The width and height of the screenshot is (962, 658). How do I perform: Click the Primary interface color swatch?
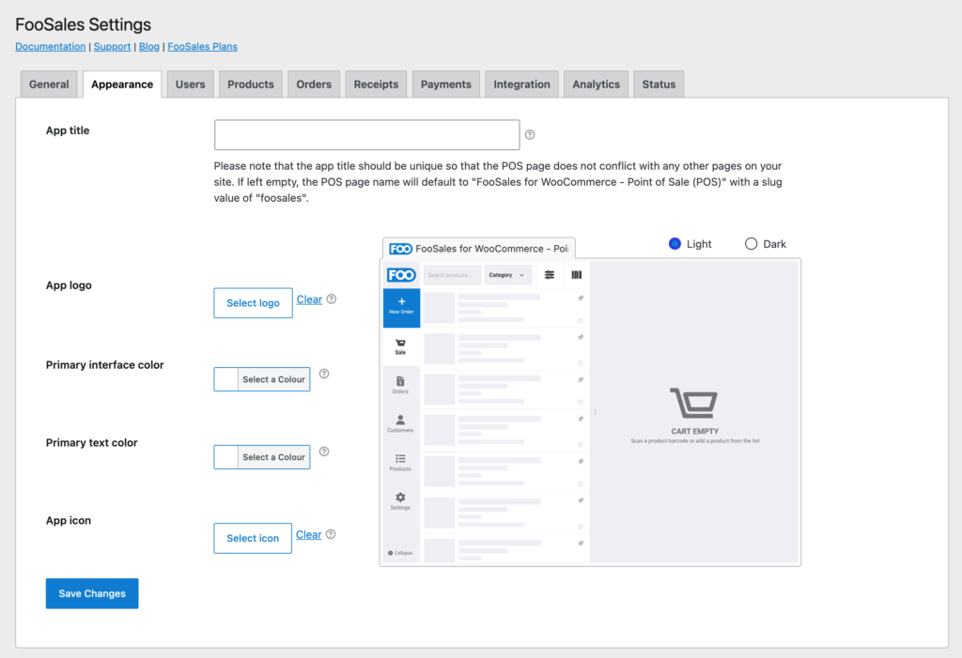225,379
